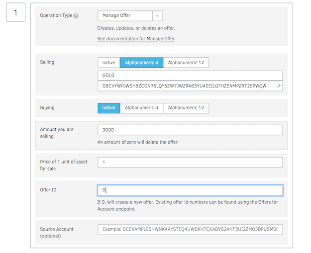Click the Operation Type dropdown arrow
Image resolution: width=311 pixels, height=253 pixels.
point(157,16)
